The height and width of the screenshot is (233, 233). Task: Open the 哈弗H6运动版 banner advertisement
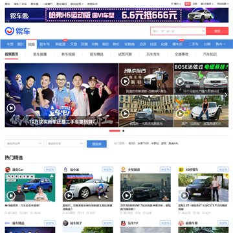click(x=116, y=15)
